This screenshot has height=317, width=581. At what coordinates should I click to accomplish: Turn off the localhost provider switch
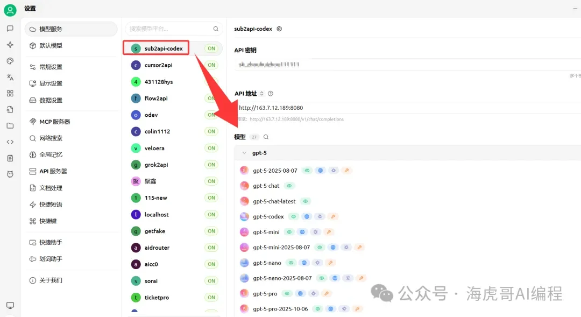coord(210,214)
